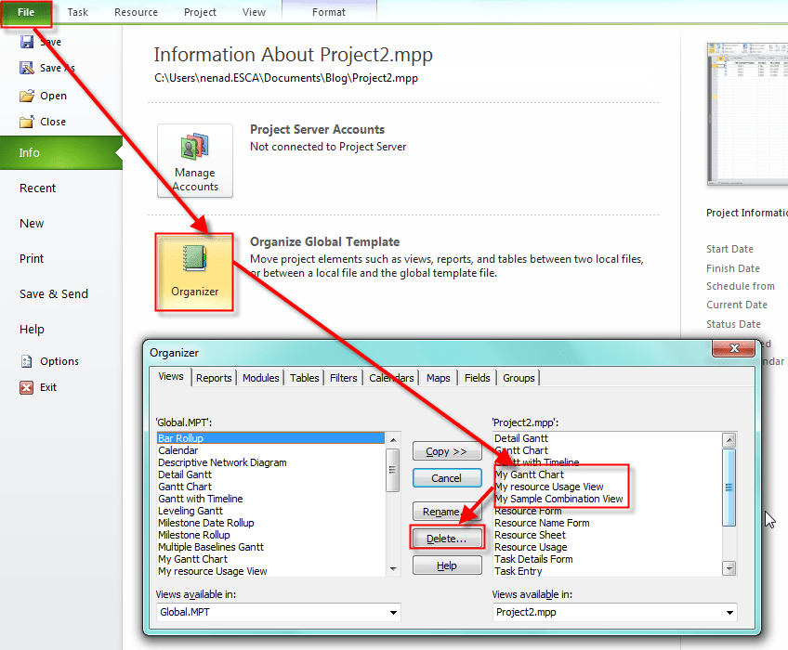
Task: Click the Copy button in Organizer
Action: 447,451
